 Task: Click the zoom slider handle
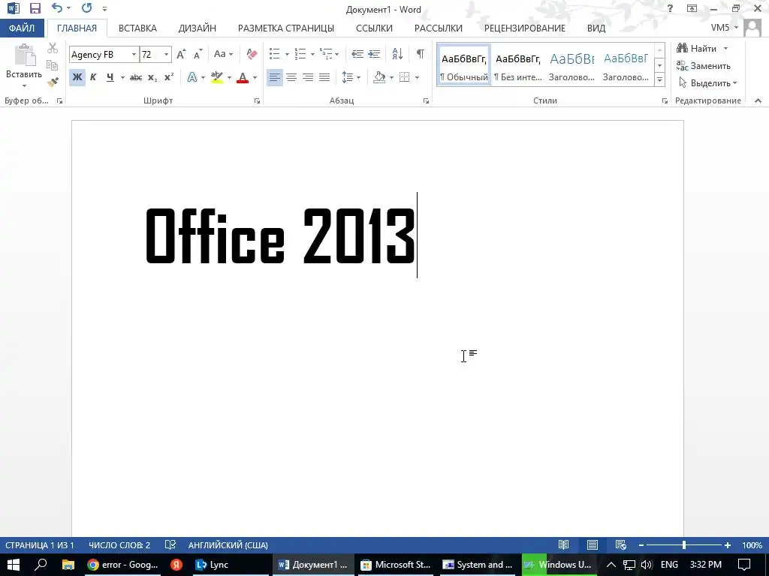(683, 545)
